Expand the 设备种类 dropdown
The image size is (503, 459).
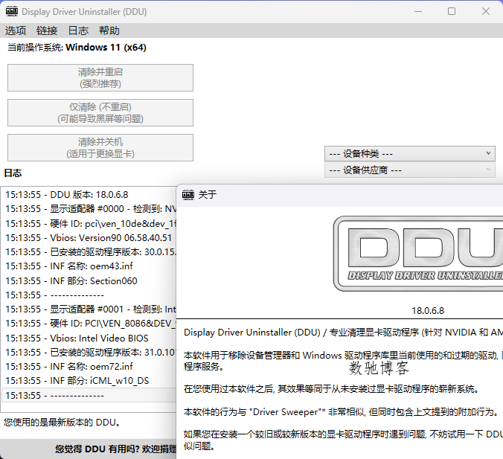(x=410, y=154)
